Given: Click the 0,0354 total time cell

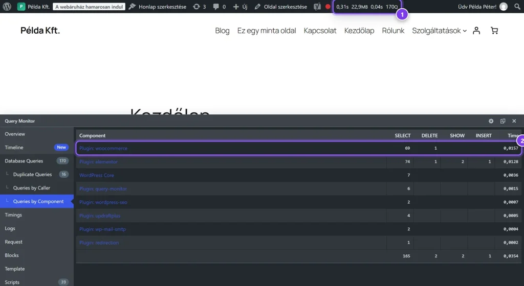Looking at the screenshot, I should (x=511, y=256).
